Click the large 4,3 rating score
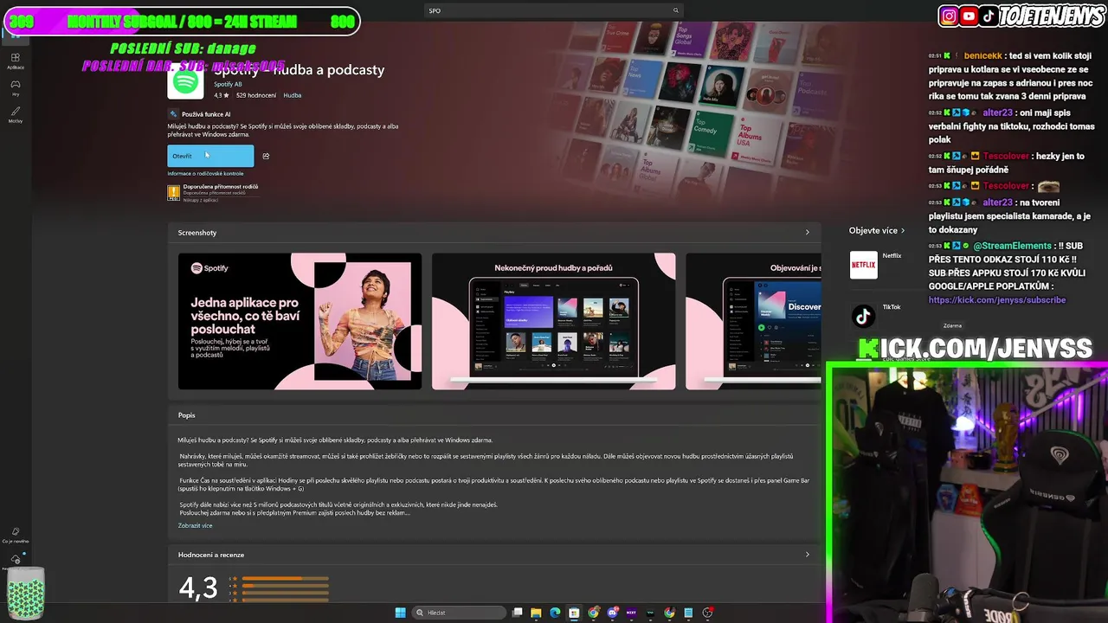 [x=198, y=588]
